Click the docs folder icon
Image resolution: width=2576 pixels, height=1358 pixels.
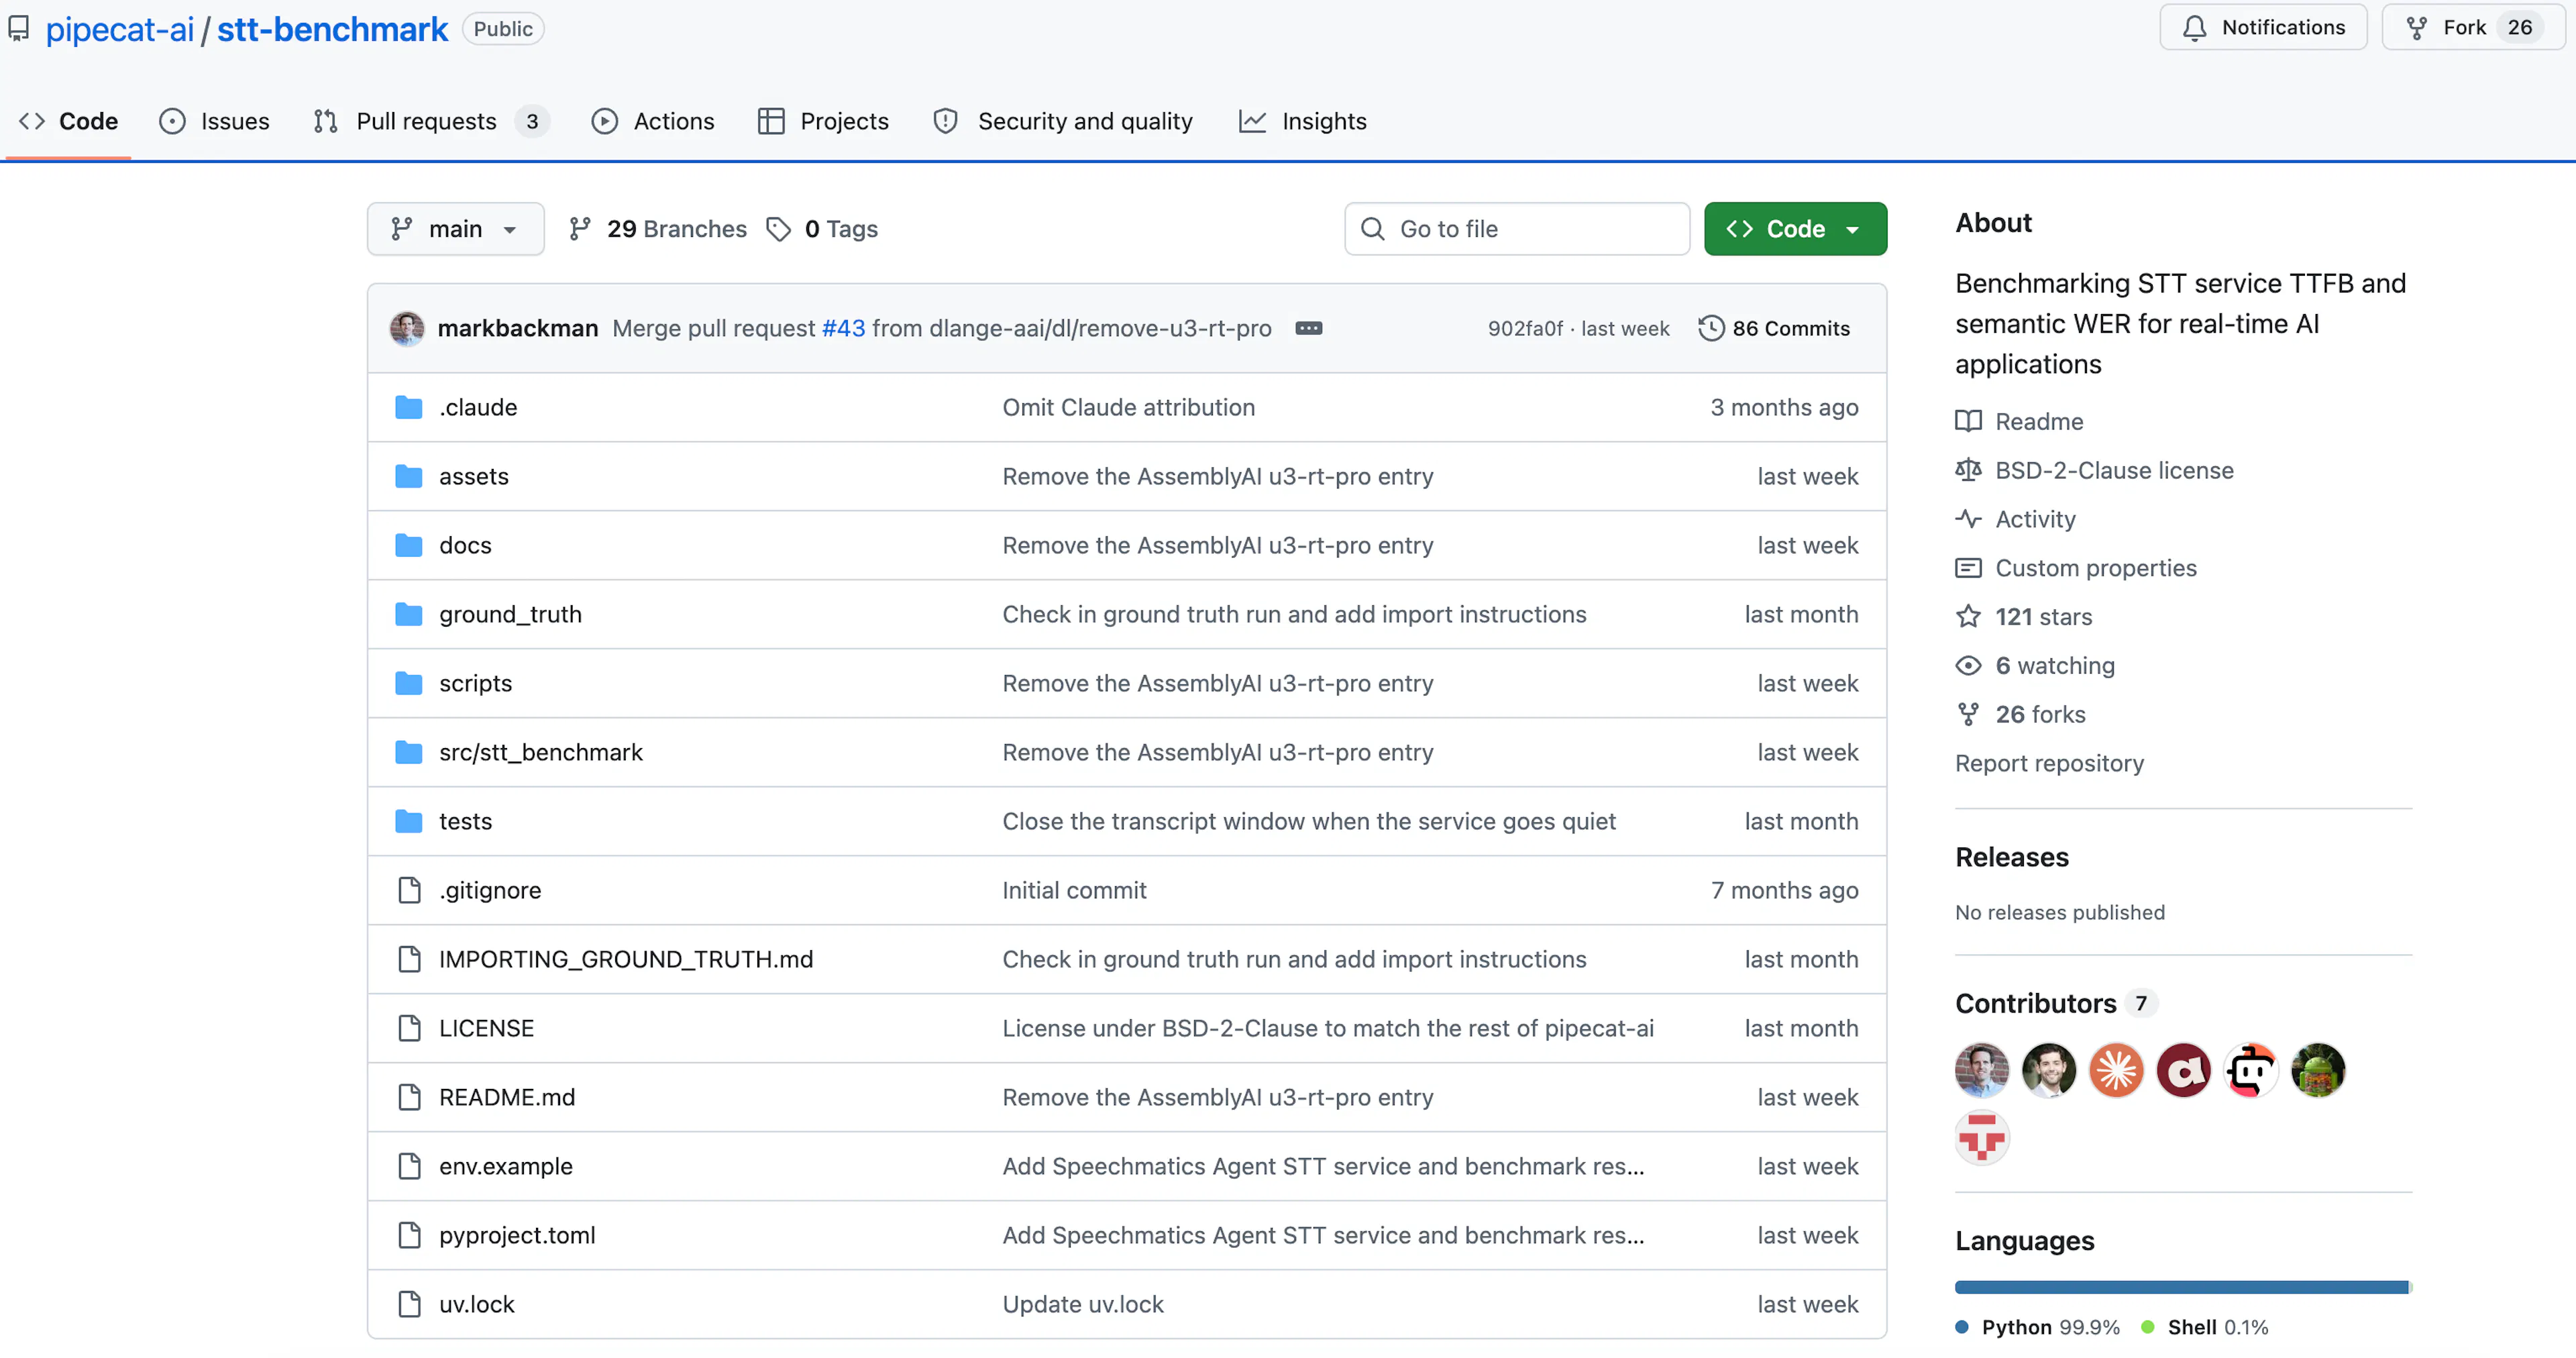click(x=408, y=545)
